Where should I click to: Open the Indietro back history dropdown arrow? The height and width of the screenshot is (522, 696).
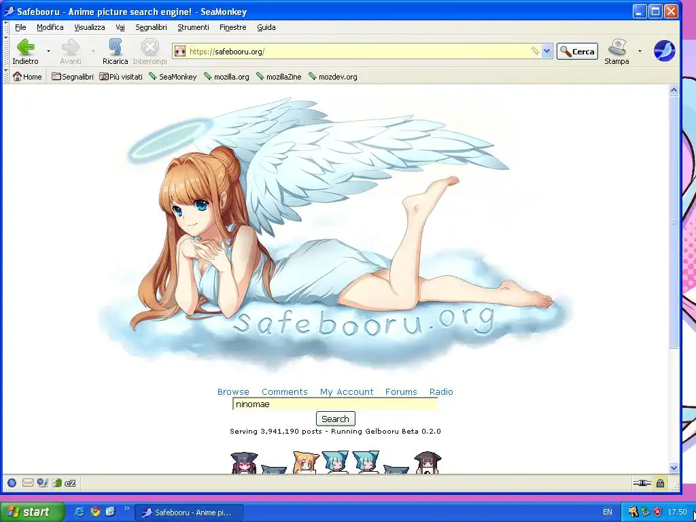click(x=48, y=52)
